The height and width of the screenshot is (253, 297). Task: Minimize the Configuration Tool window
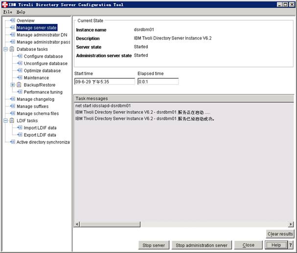click(279, 4)
